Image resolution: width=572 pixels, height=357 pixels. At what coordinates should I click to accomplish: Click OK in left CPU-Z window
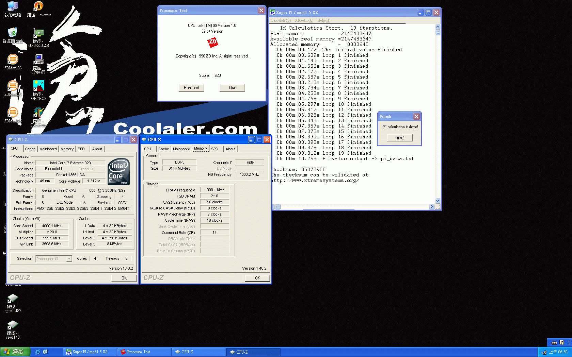tap(124, 278)
